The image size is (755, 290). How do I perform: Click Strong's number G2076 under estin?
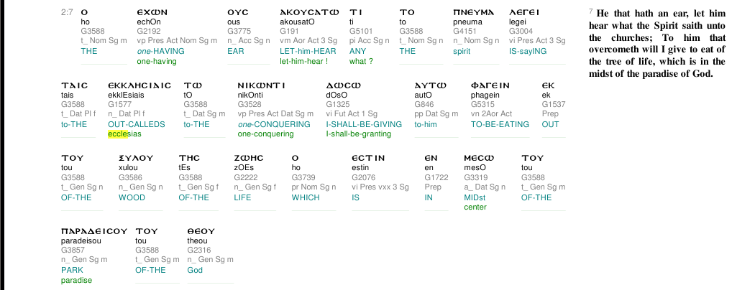361,177
